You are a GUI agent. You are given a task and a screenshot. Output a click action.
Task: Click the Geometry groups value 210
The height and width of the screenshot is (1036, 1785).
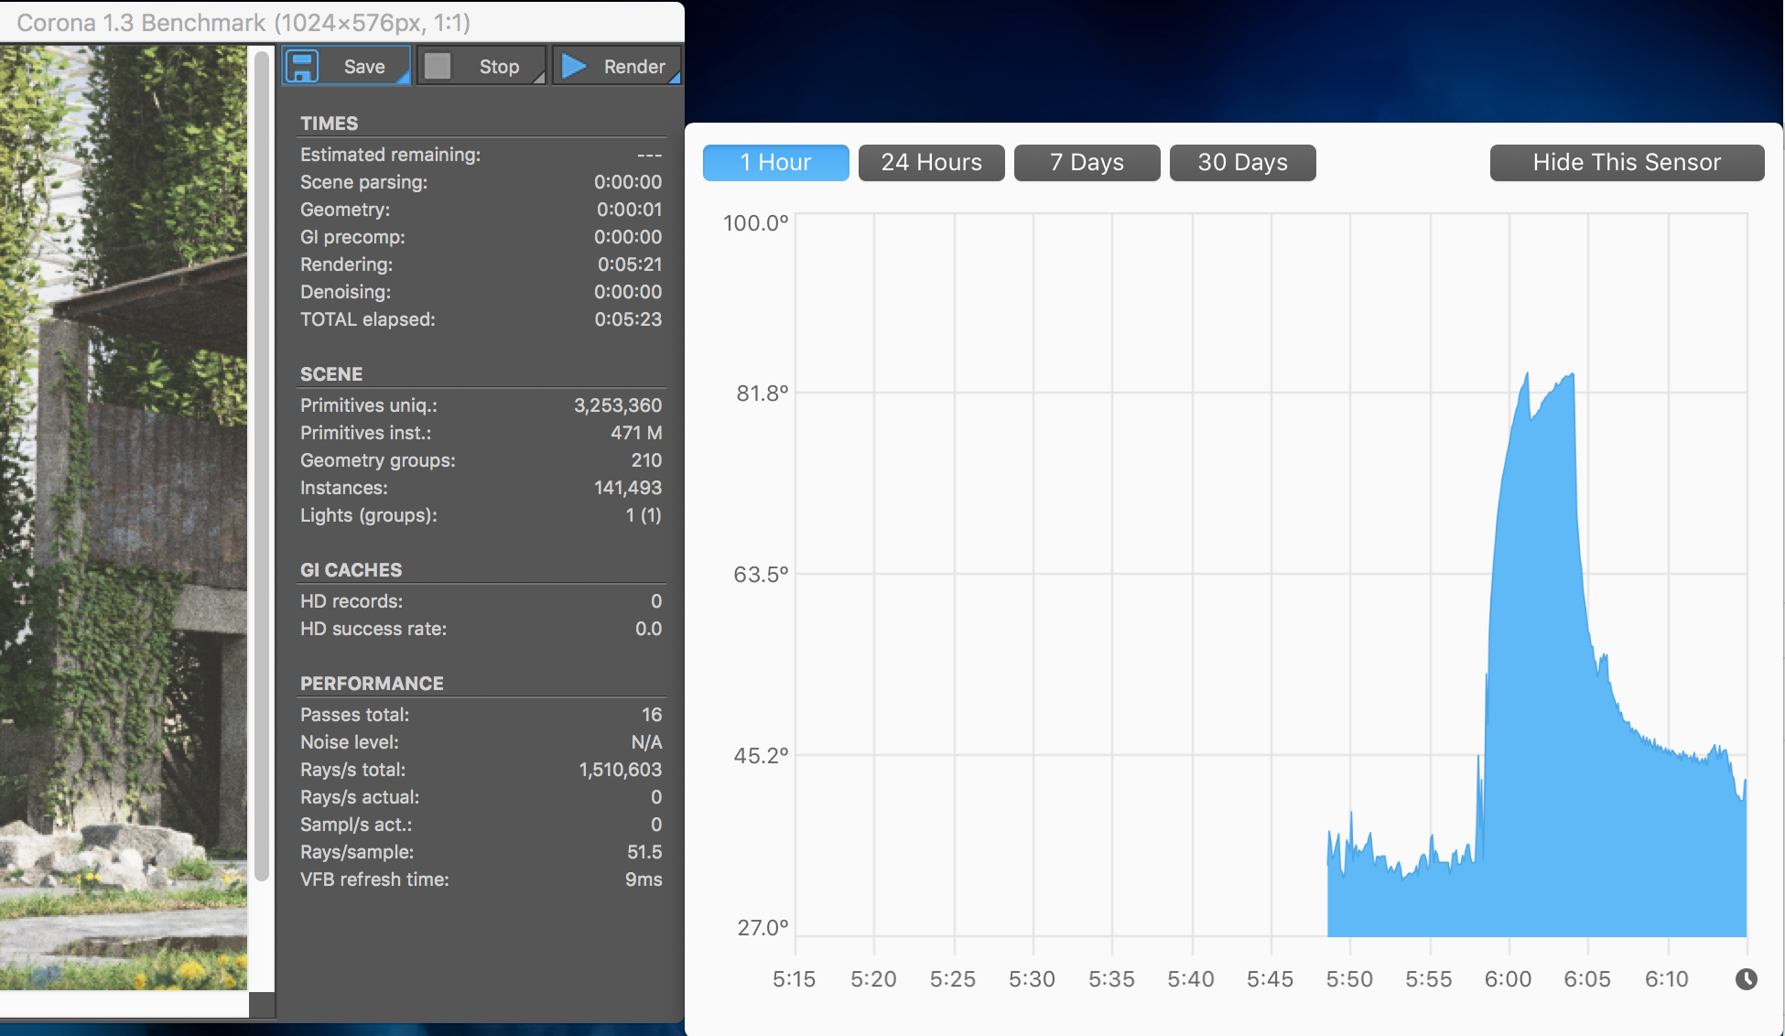(646, 460)
